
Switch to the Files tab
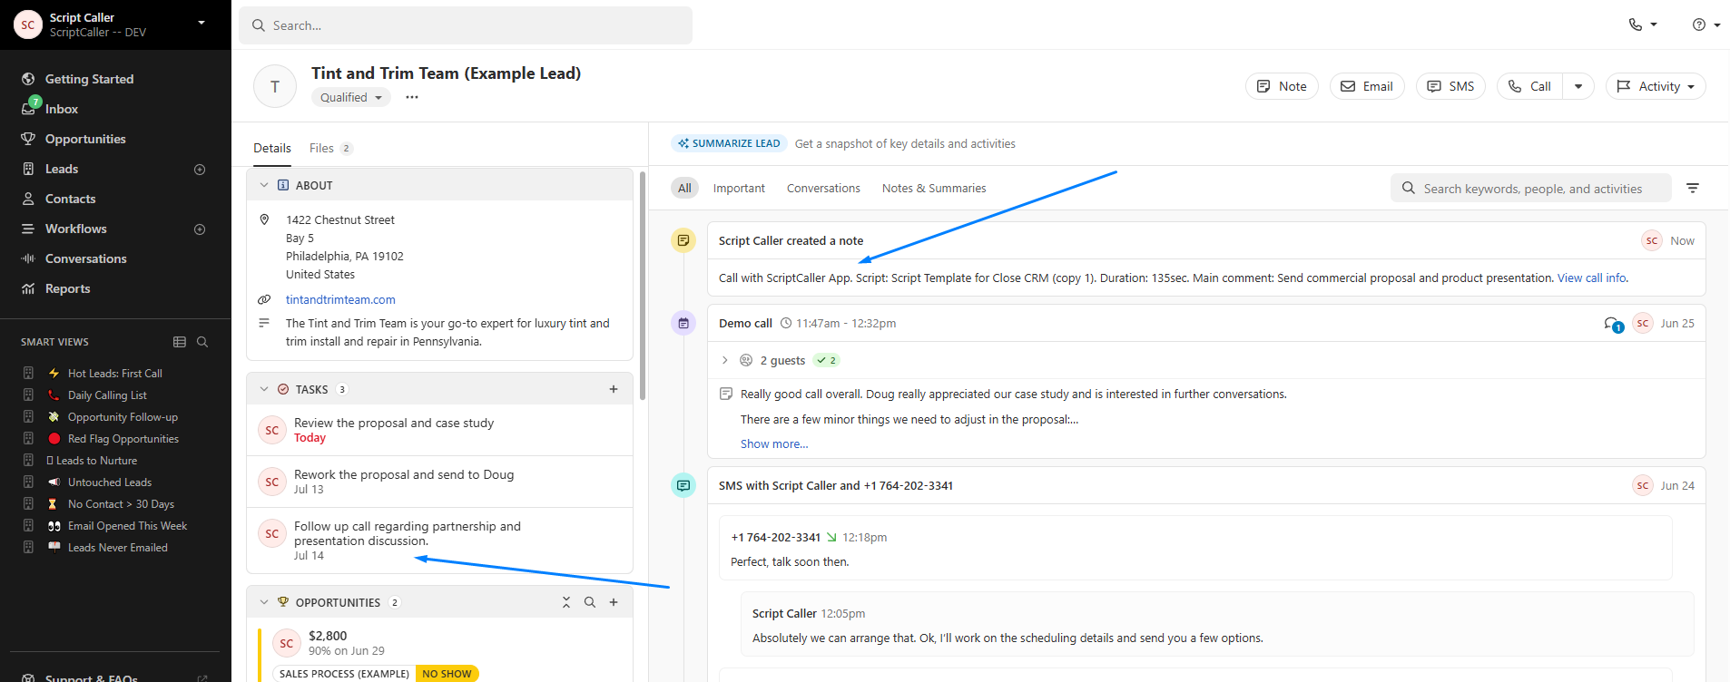(x=330, y=148)
